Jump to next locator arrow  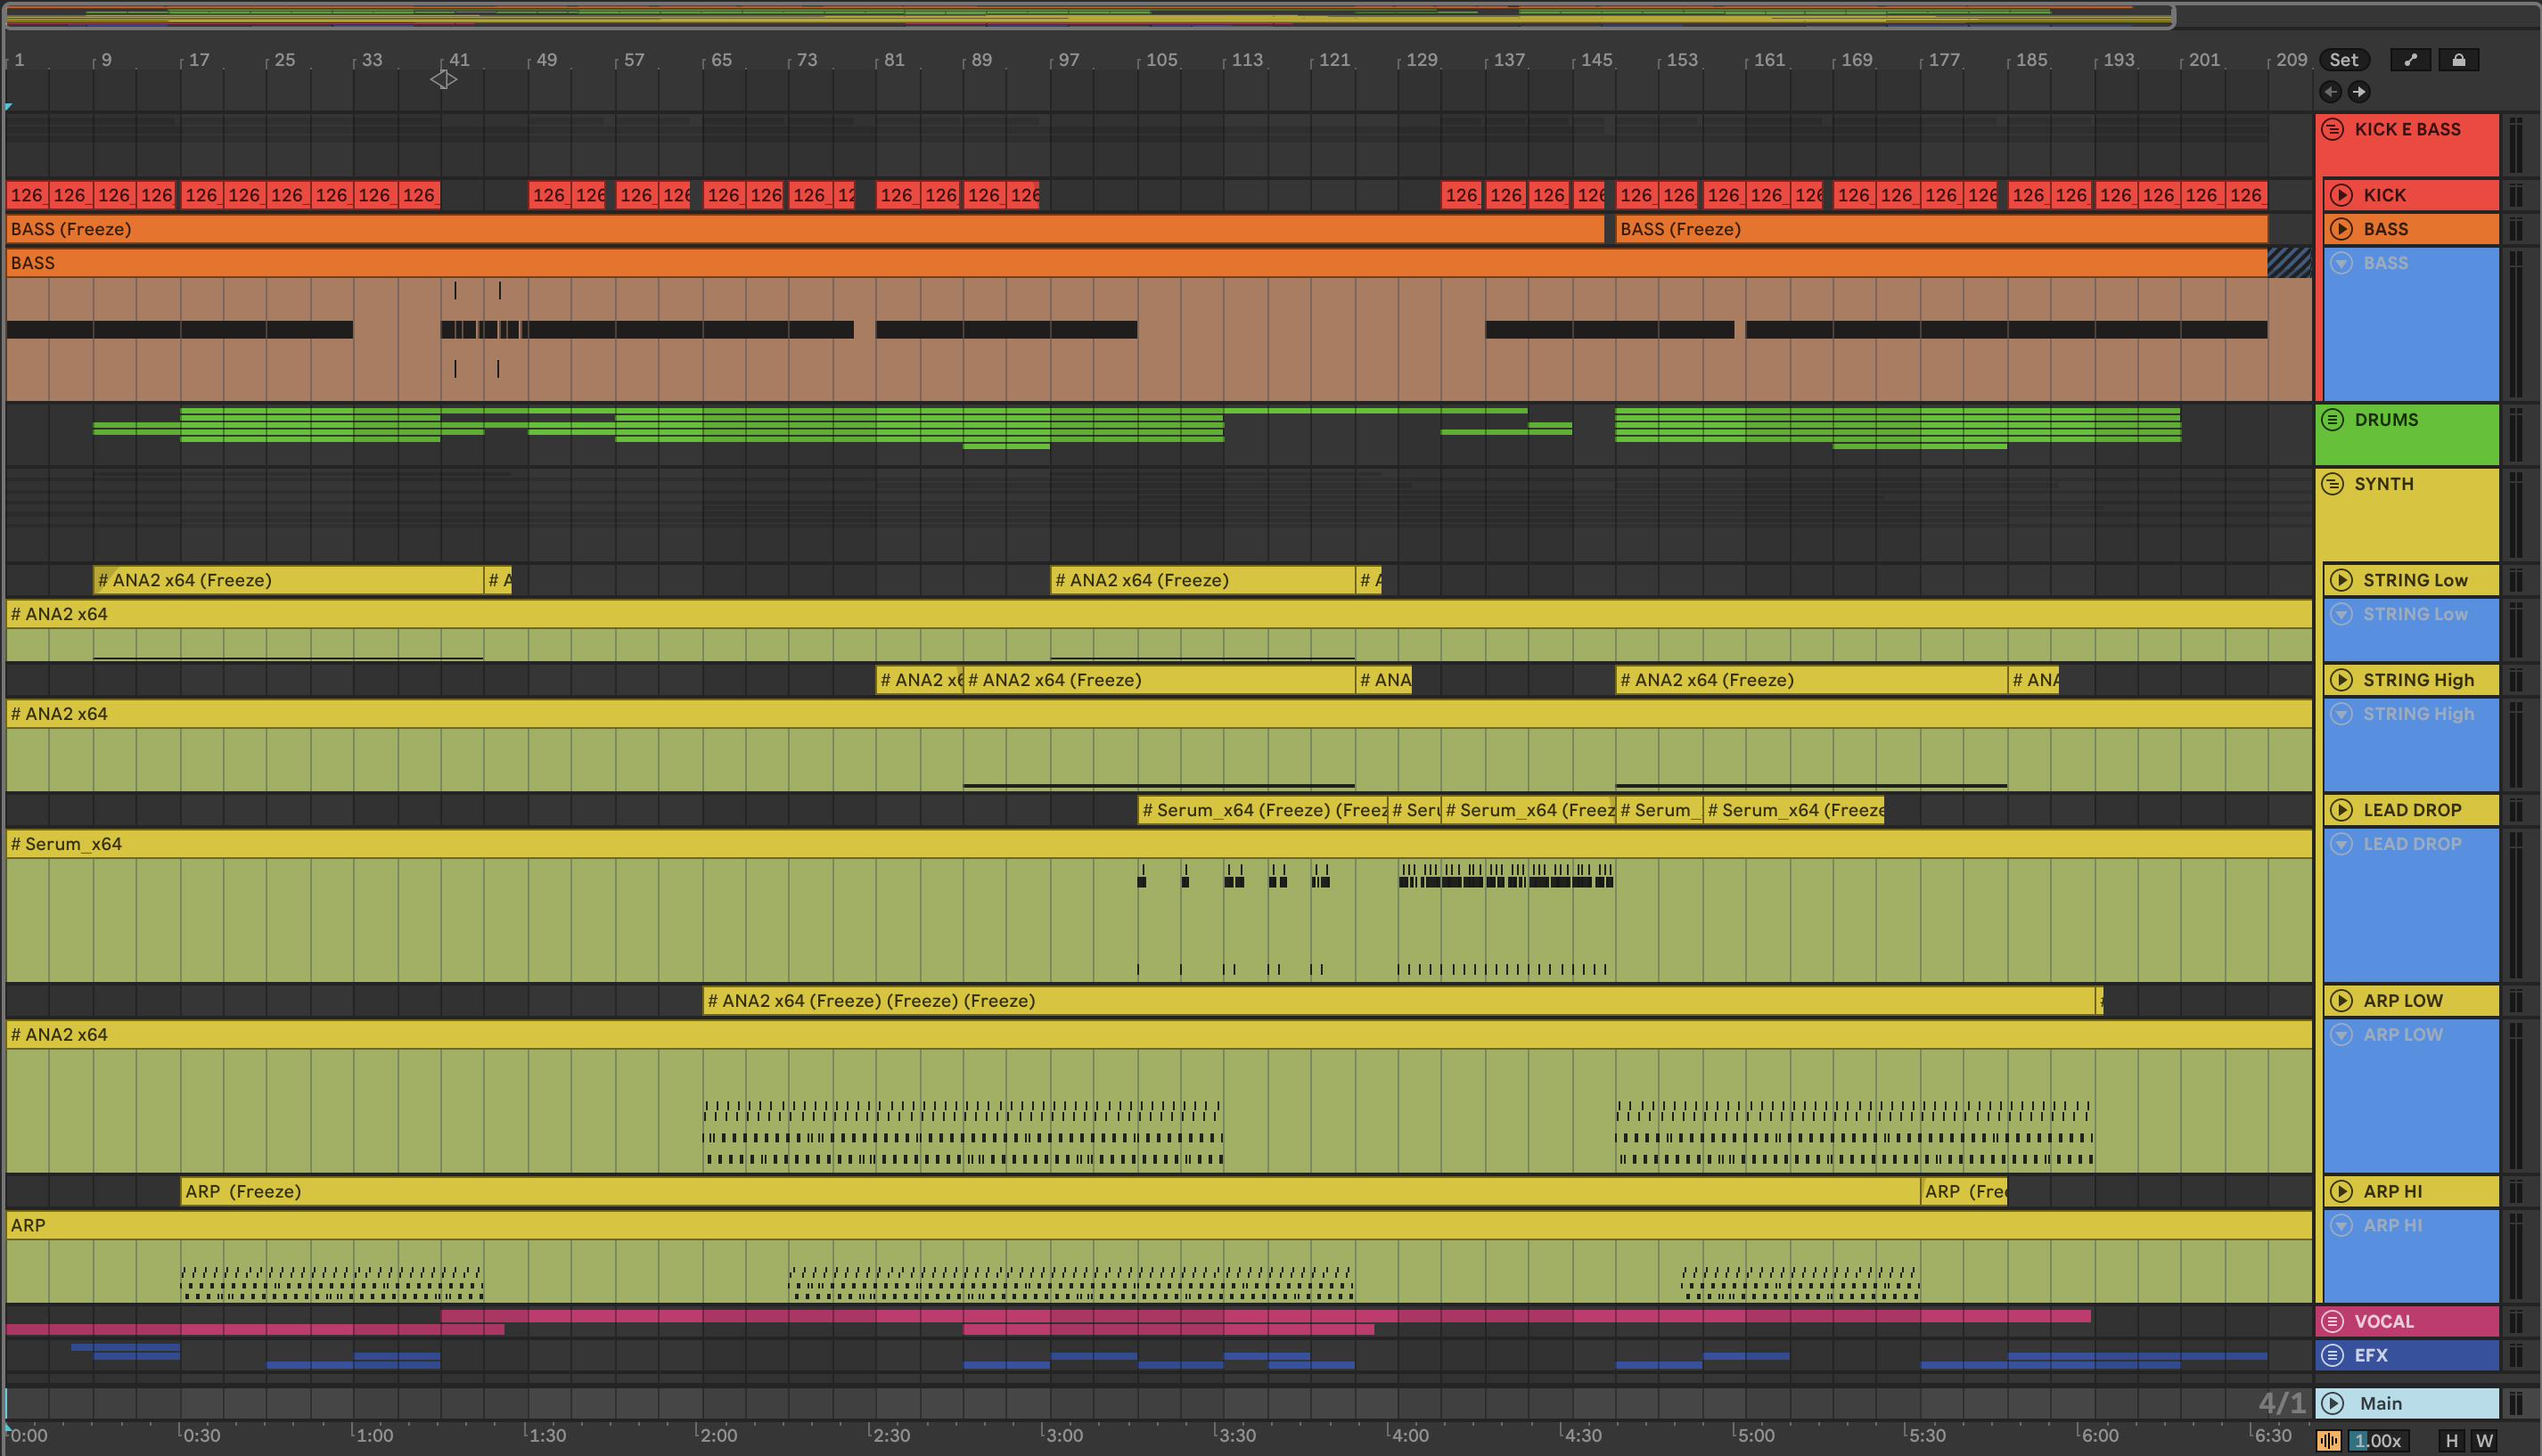point(2359,92)
